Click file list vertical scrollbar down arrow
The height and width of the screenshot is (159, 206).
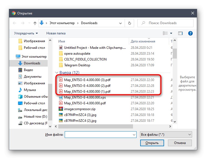175,122
